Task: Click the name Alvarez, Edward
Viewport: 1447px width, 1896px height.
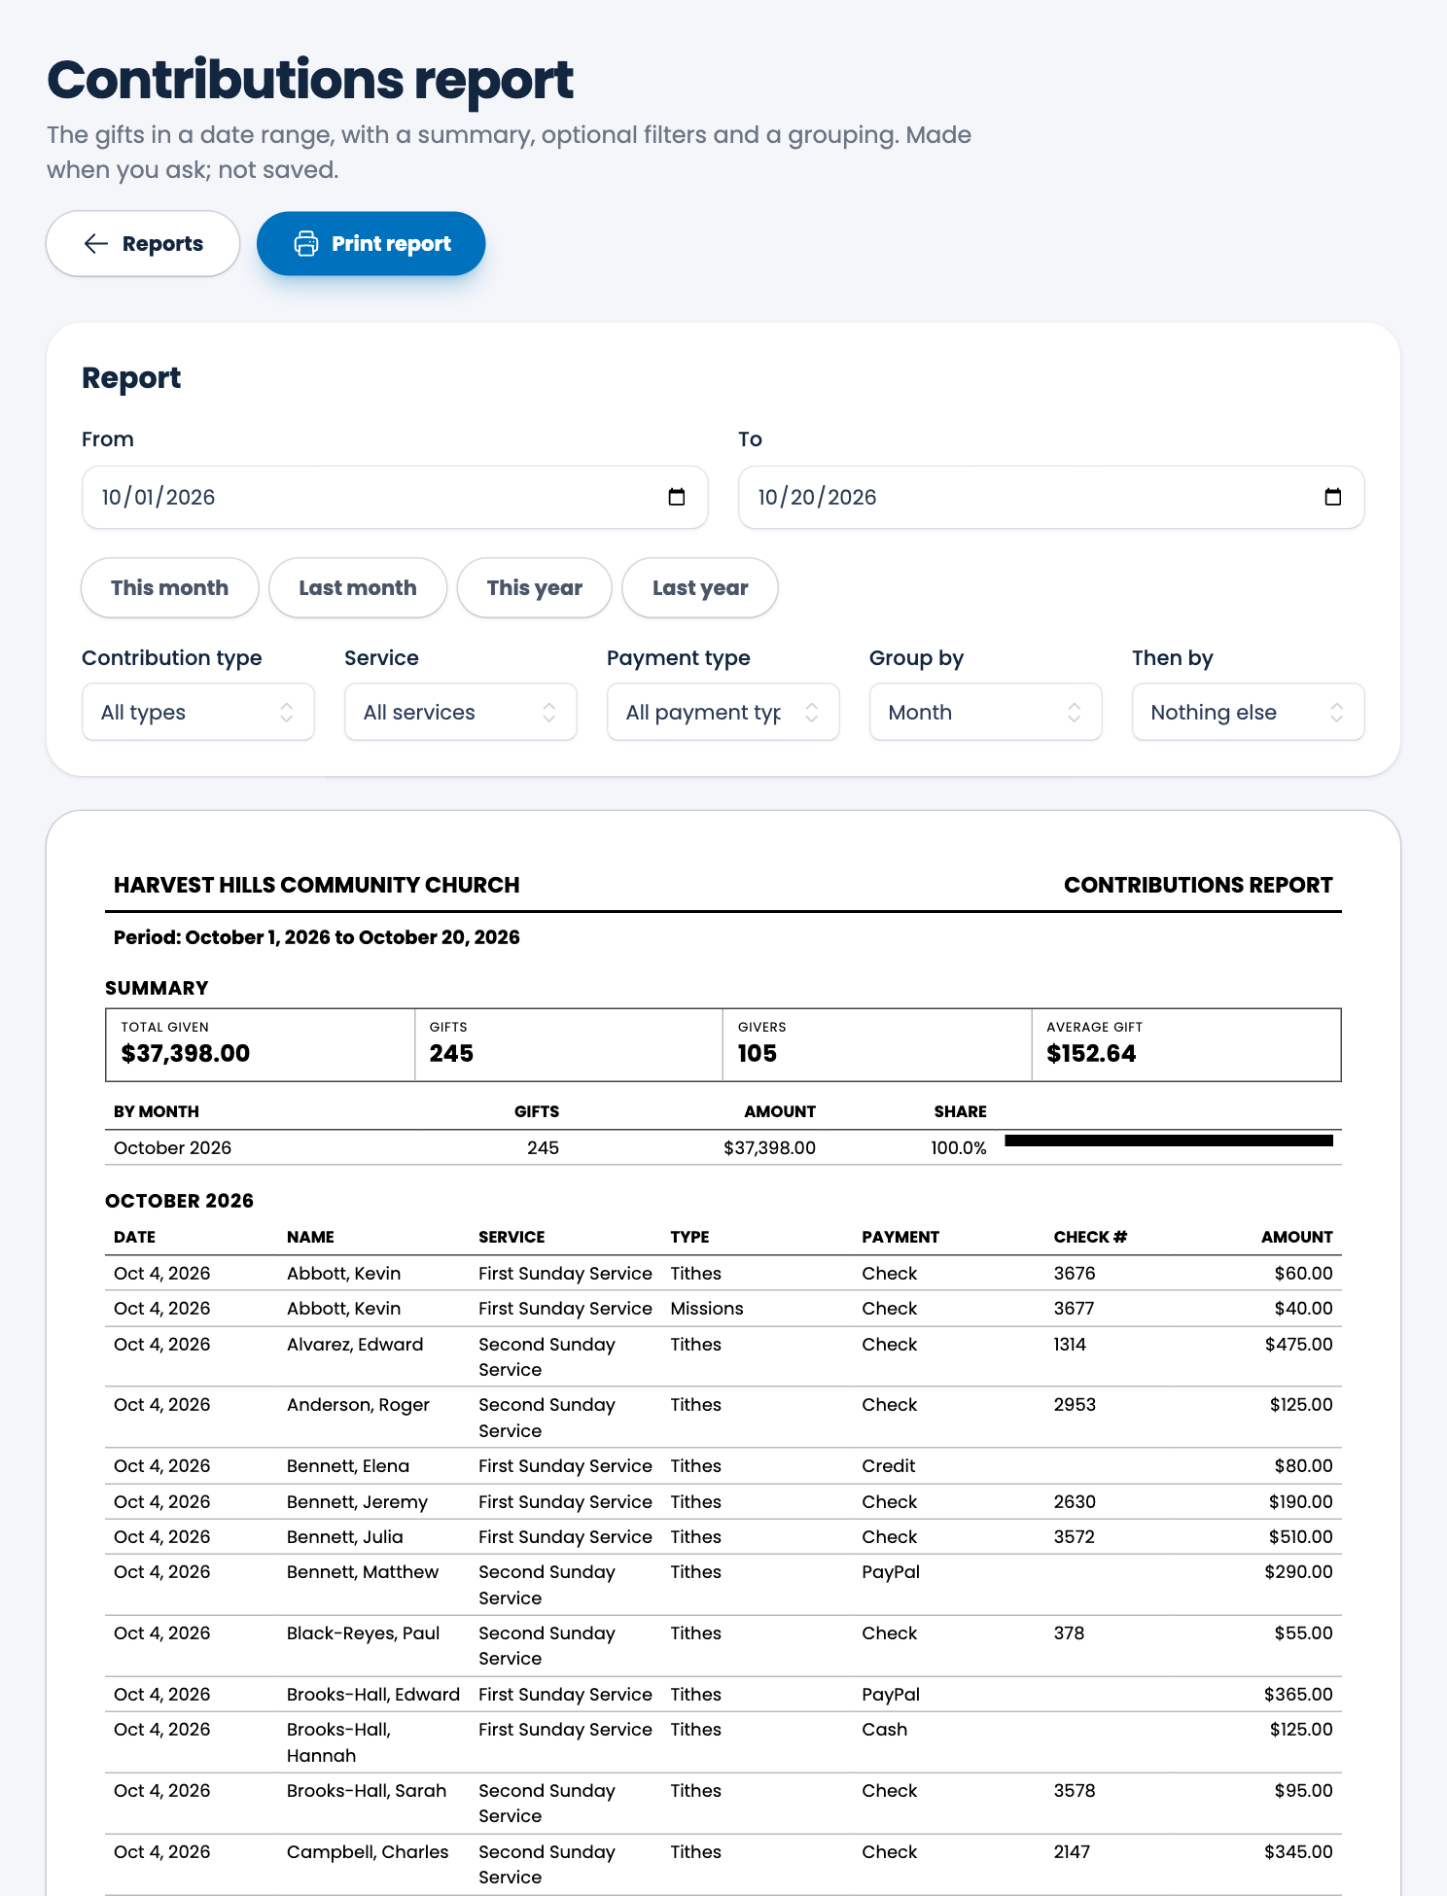Action: pos(355,1344)
